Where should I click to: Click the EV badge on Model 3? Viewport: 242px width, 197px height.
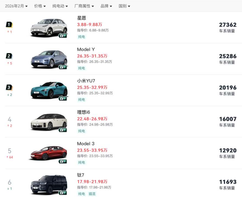pyautogui.click(x=63, y=161)
